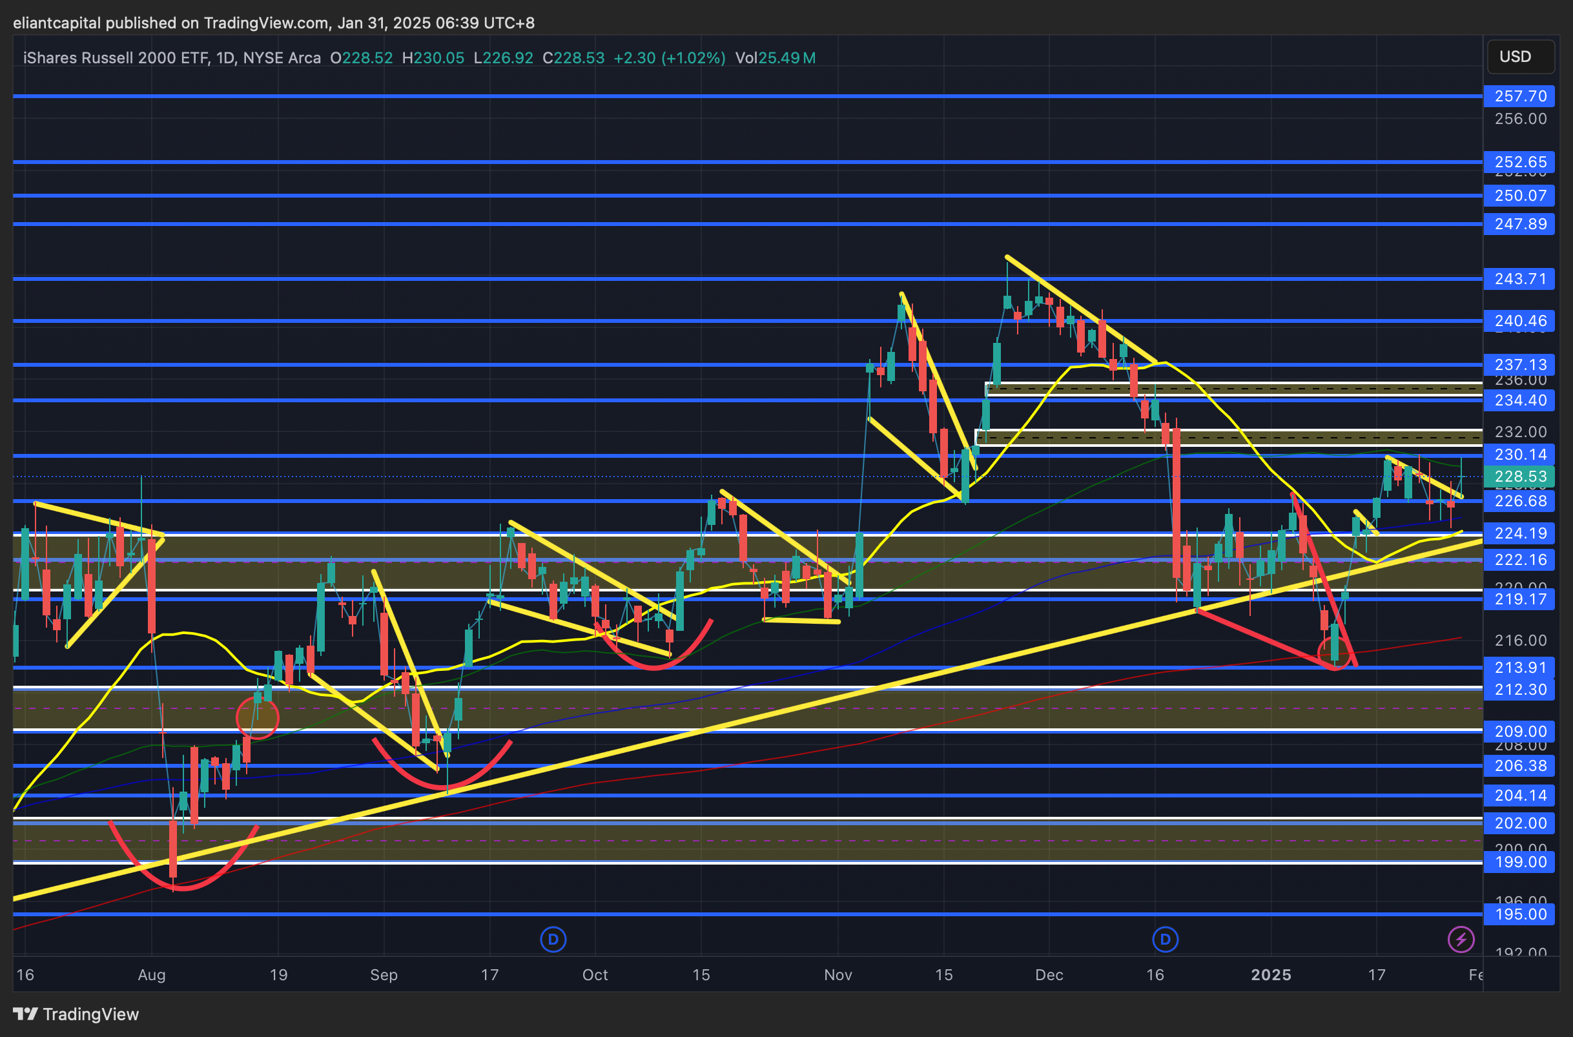Select the 195.00 price level label
The image size is (1573, 1037).
[x=1519, y=914]
